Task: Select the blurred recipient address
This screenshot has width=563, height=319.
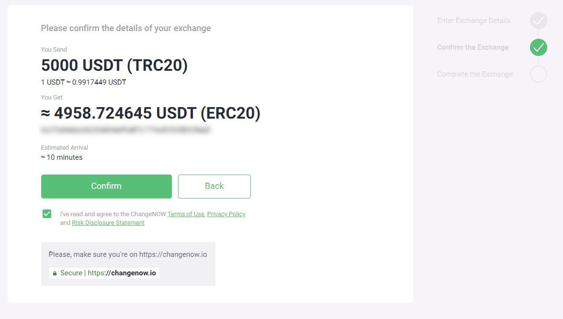Action: tap(126, 130)
